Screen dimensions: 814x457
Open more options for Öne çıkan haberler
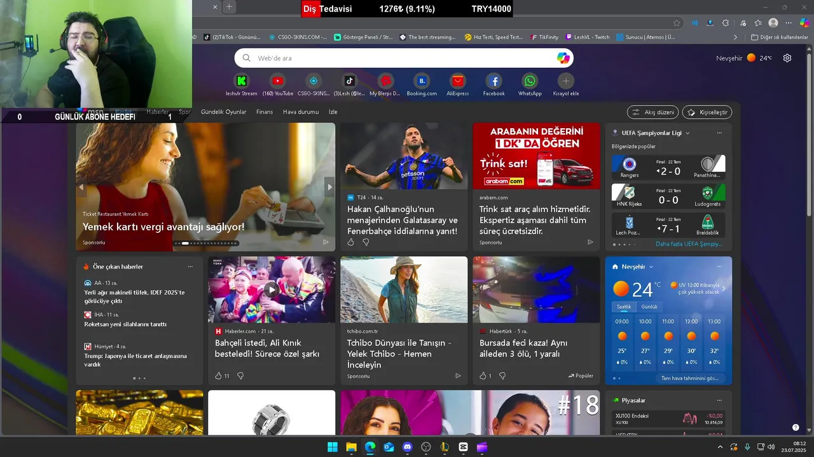point(190,267)
